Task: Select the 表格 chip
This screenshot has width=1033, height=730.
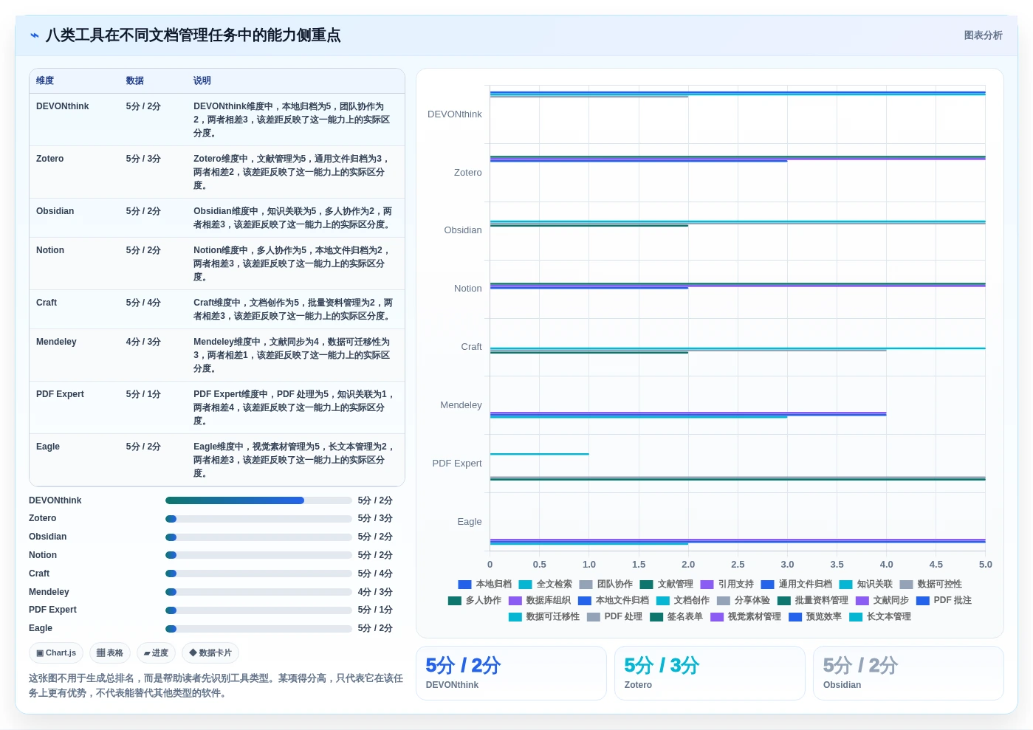Action: point(110,653)
